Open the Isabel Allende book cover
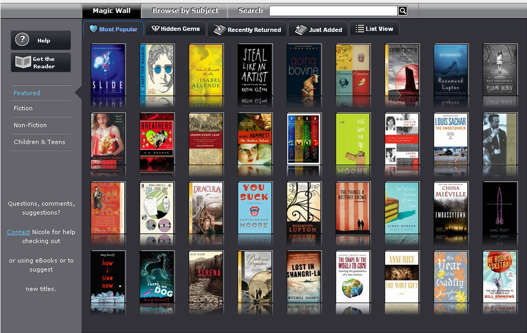This screenshot has width=527, height=333. pos(206,70)
